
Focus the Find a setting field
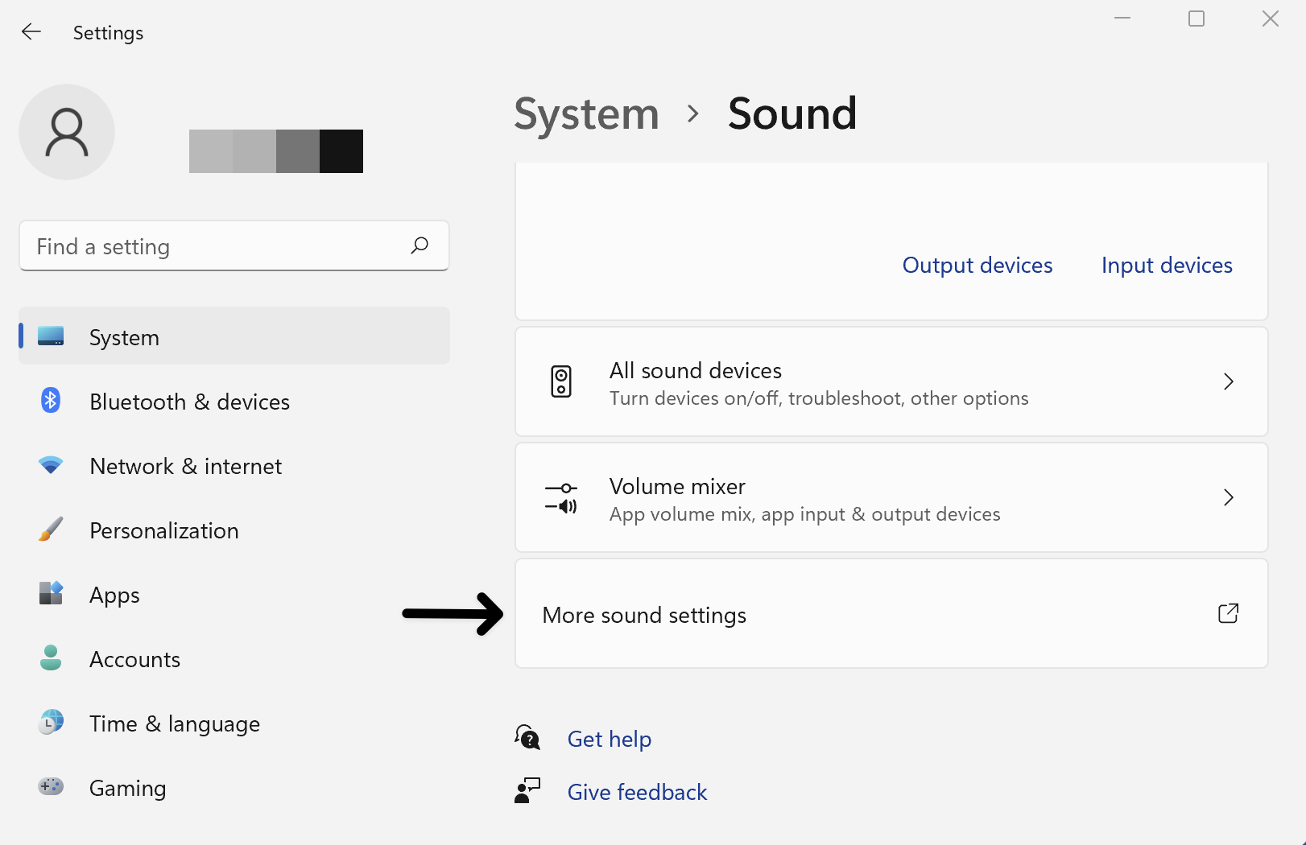[217, 246]
